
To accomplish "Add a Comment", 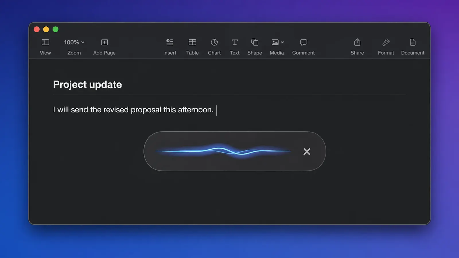I will 304,47.
